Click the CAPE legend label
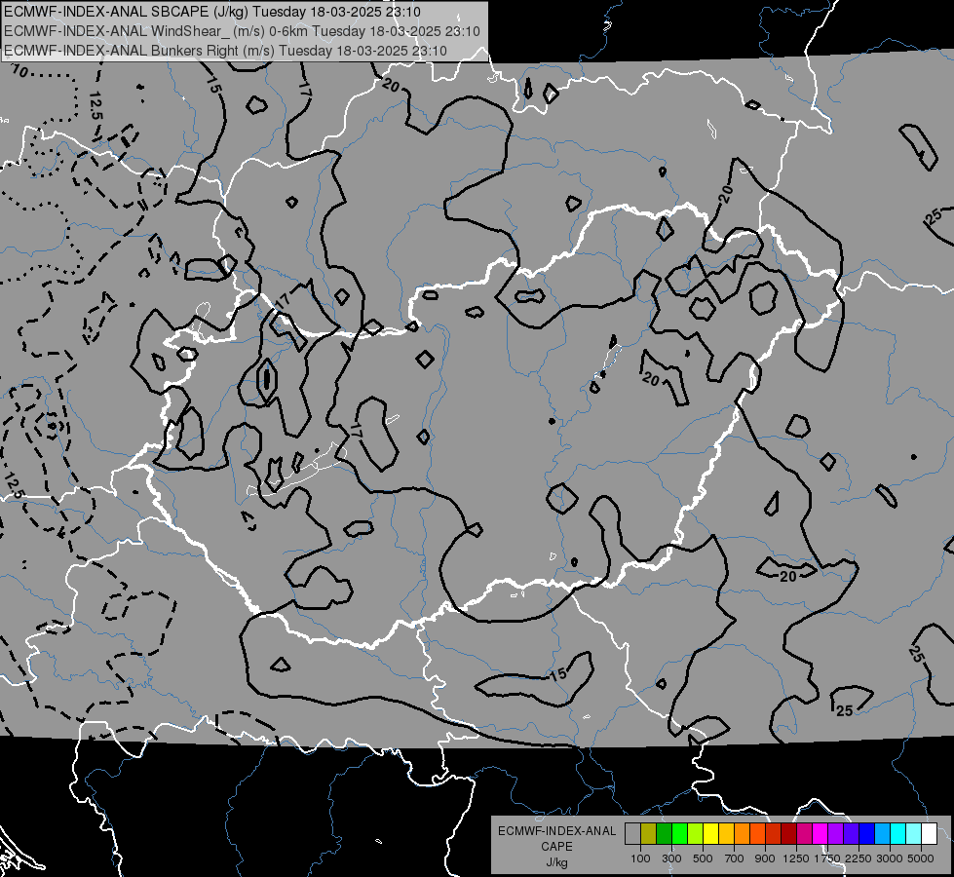This screenshot has width=954, height=877. [x=556, y=847]
